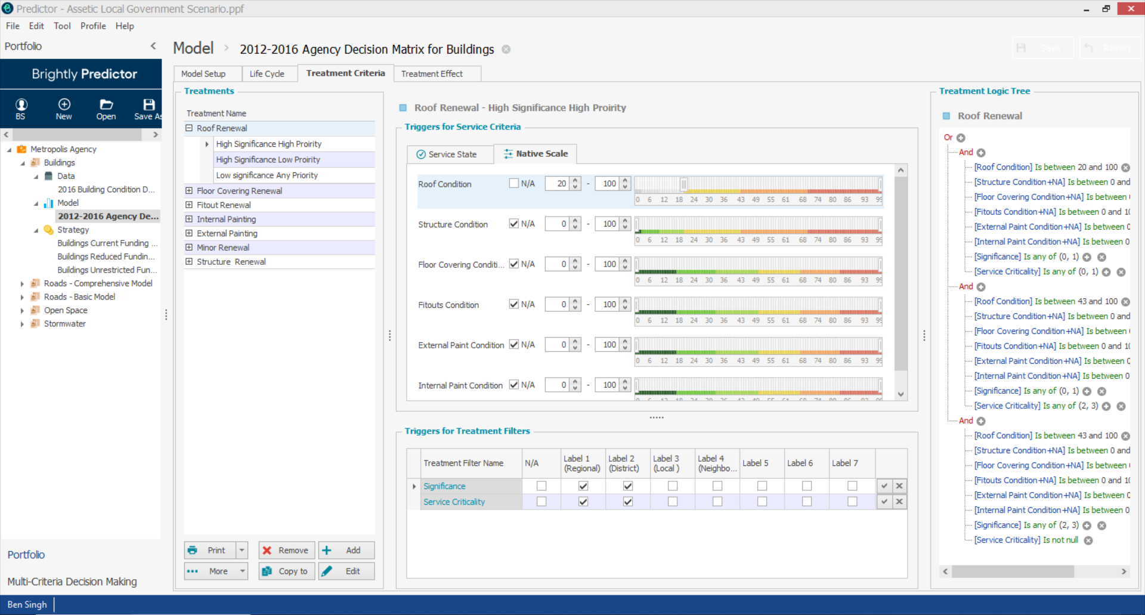Expand the Roads - Basic Model node

coord(23,297)
